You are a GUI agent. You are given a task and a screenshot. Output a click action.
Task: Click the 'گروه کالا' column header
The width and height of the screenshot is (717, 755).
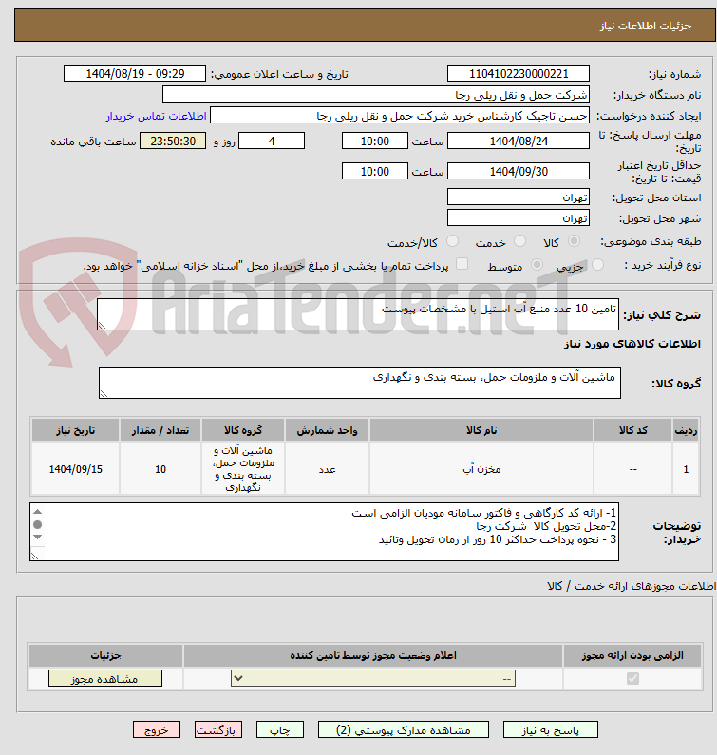pyautogui.click(x=243, y=430)
